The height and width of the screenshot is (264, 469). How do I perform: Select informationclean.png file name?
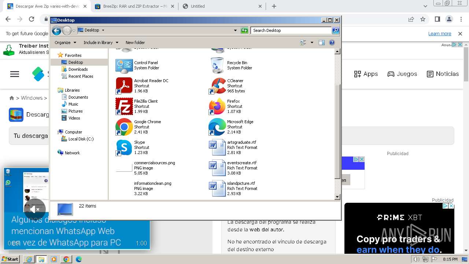point(152,183)
